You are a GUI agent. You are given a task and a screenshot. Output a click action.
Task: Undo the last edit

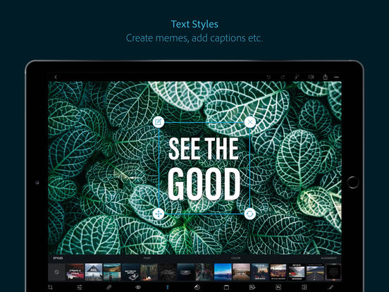pyautogui.click(x=268, y=77)
